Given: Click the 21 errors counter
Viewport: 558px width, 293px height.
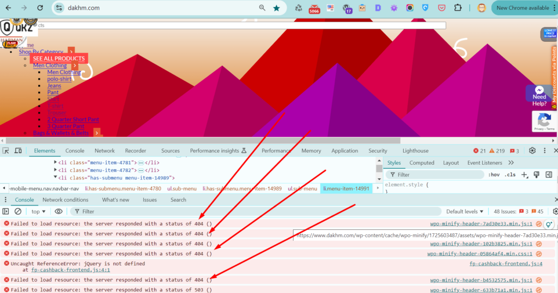Looking at the screenshot, I should (x=480, y=151).
